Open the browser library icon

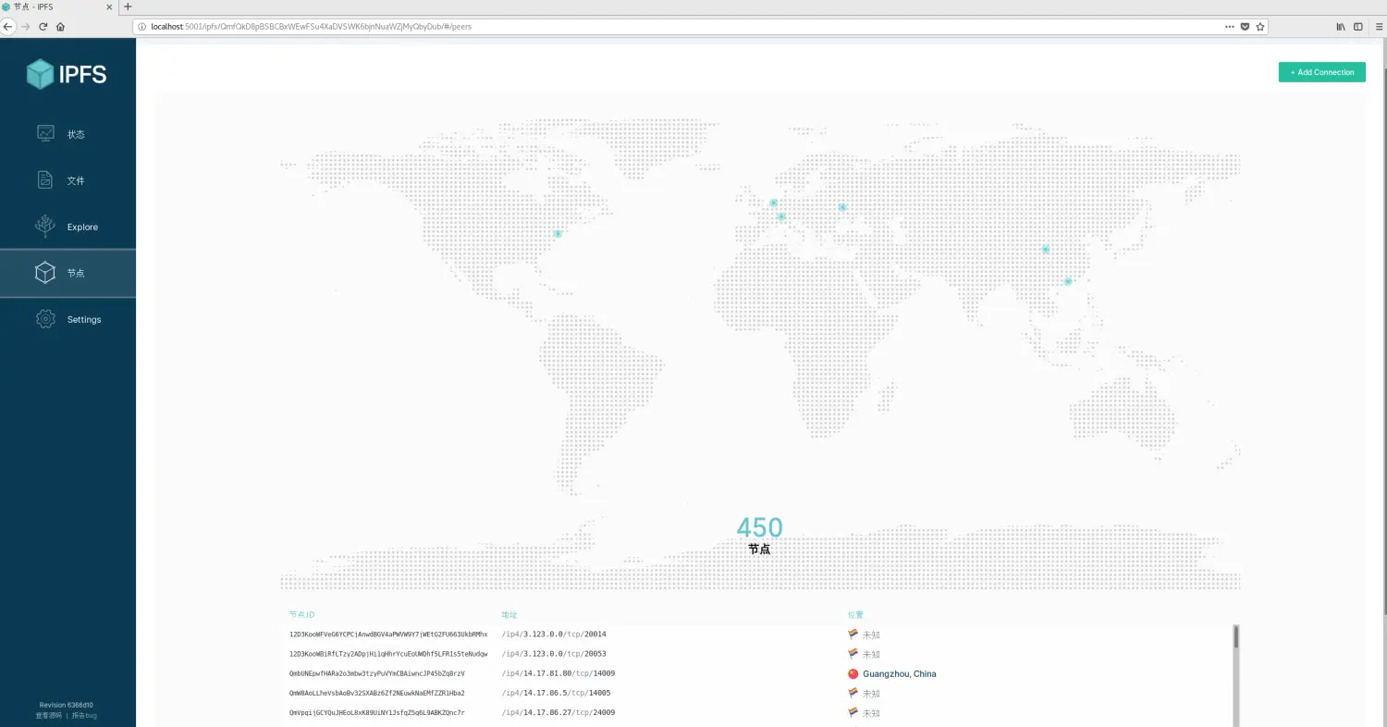click(1341, 27)
